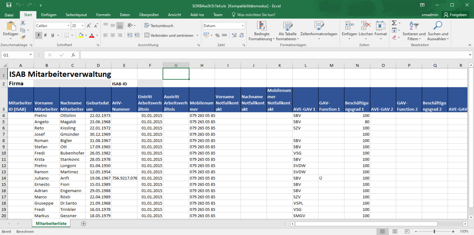Select the Mitarbeiterliste sheet tab
The image size is (474, 235).
pyautogui.click(x=51, y=224)
